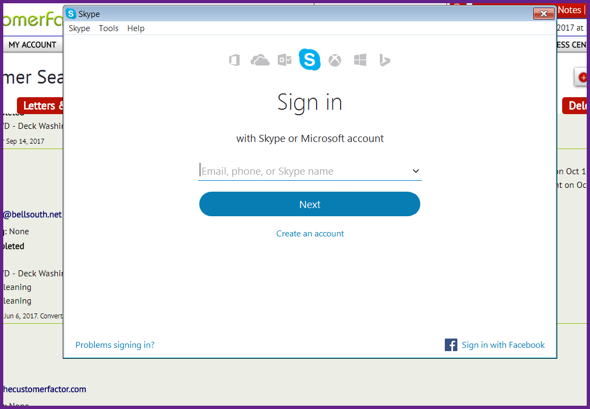Click the Next button
This screenshot has width=590, height=409.
tap(309, 204)
